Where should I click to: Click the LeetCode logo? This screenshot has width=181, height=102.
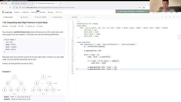pos(7,12)
